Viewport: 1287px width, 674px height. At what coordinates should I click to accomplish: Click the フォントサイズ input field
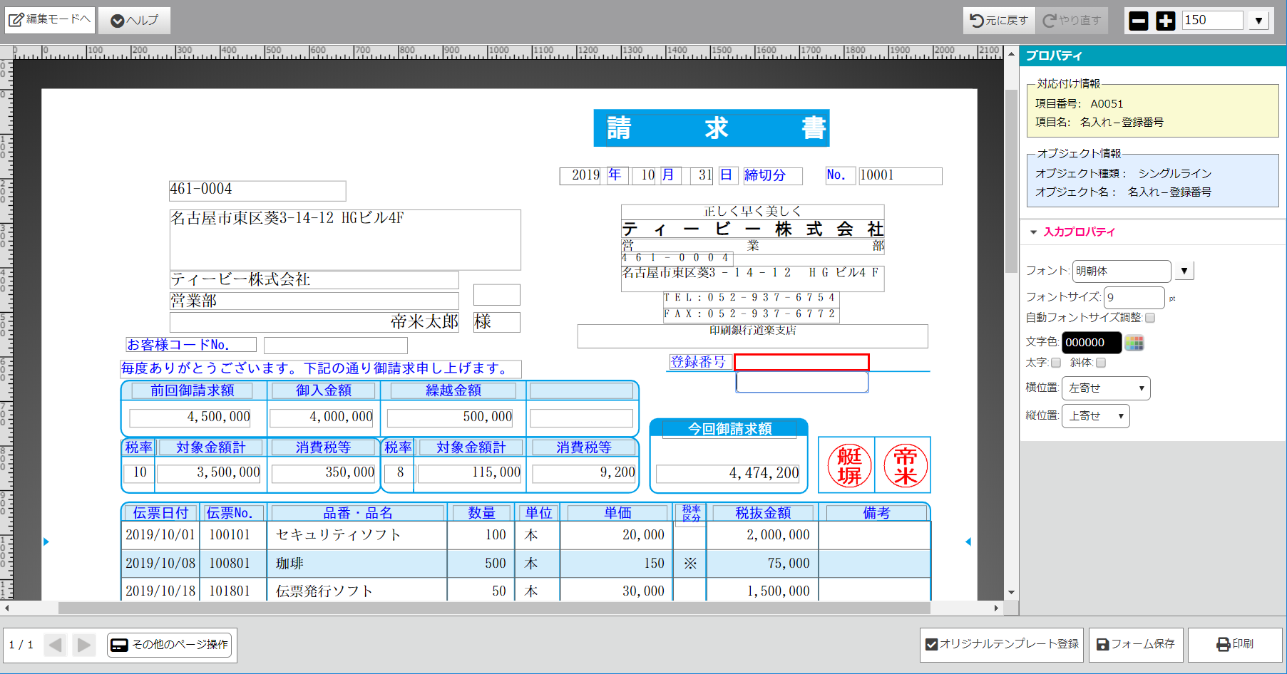pos(1134,297)
